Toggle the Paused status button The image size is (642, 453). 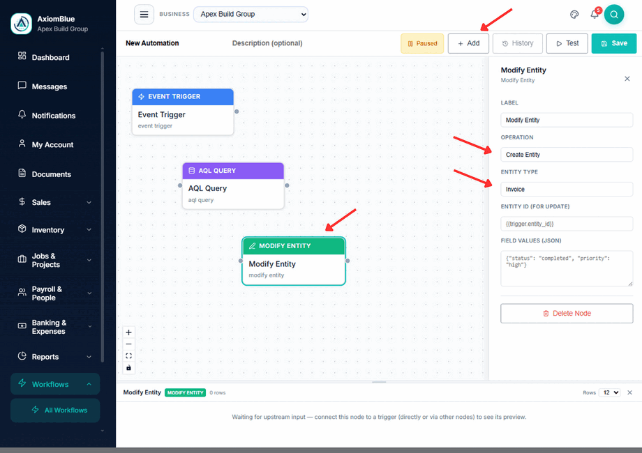click(x=422, y=43)
